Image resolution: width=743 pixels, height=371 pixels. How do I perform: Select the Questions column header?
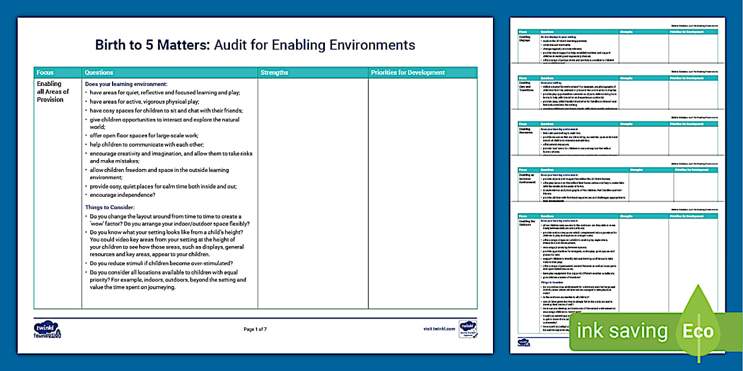(x=98, y=72)
